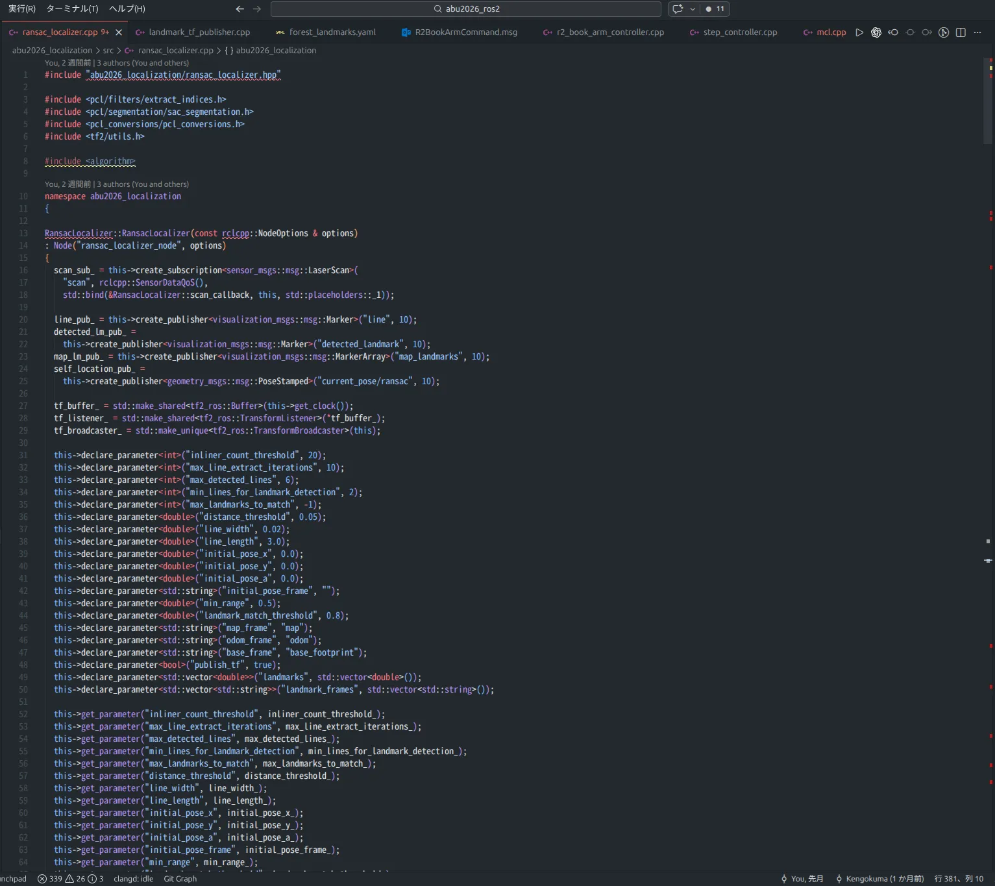Image resolution: width=995 pixels, height=886 pixels.
Task: Click the cursor position 行 381、列 10 indicator
Action: [x=959, y=879]
